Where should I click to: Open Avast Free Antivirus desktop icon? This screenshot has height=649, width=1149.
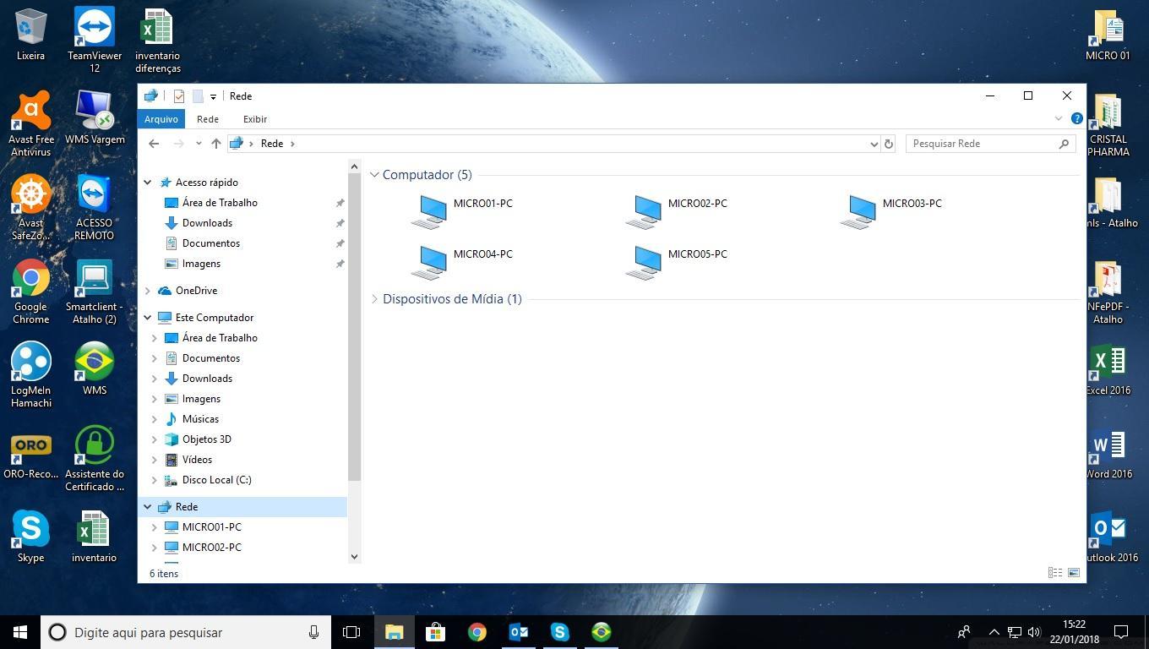(31, 123)
